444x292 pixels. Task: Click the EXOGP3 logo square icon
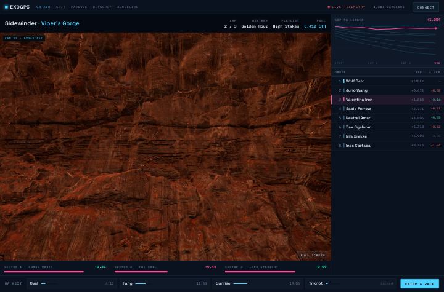[6, 7]
